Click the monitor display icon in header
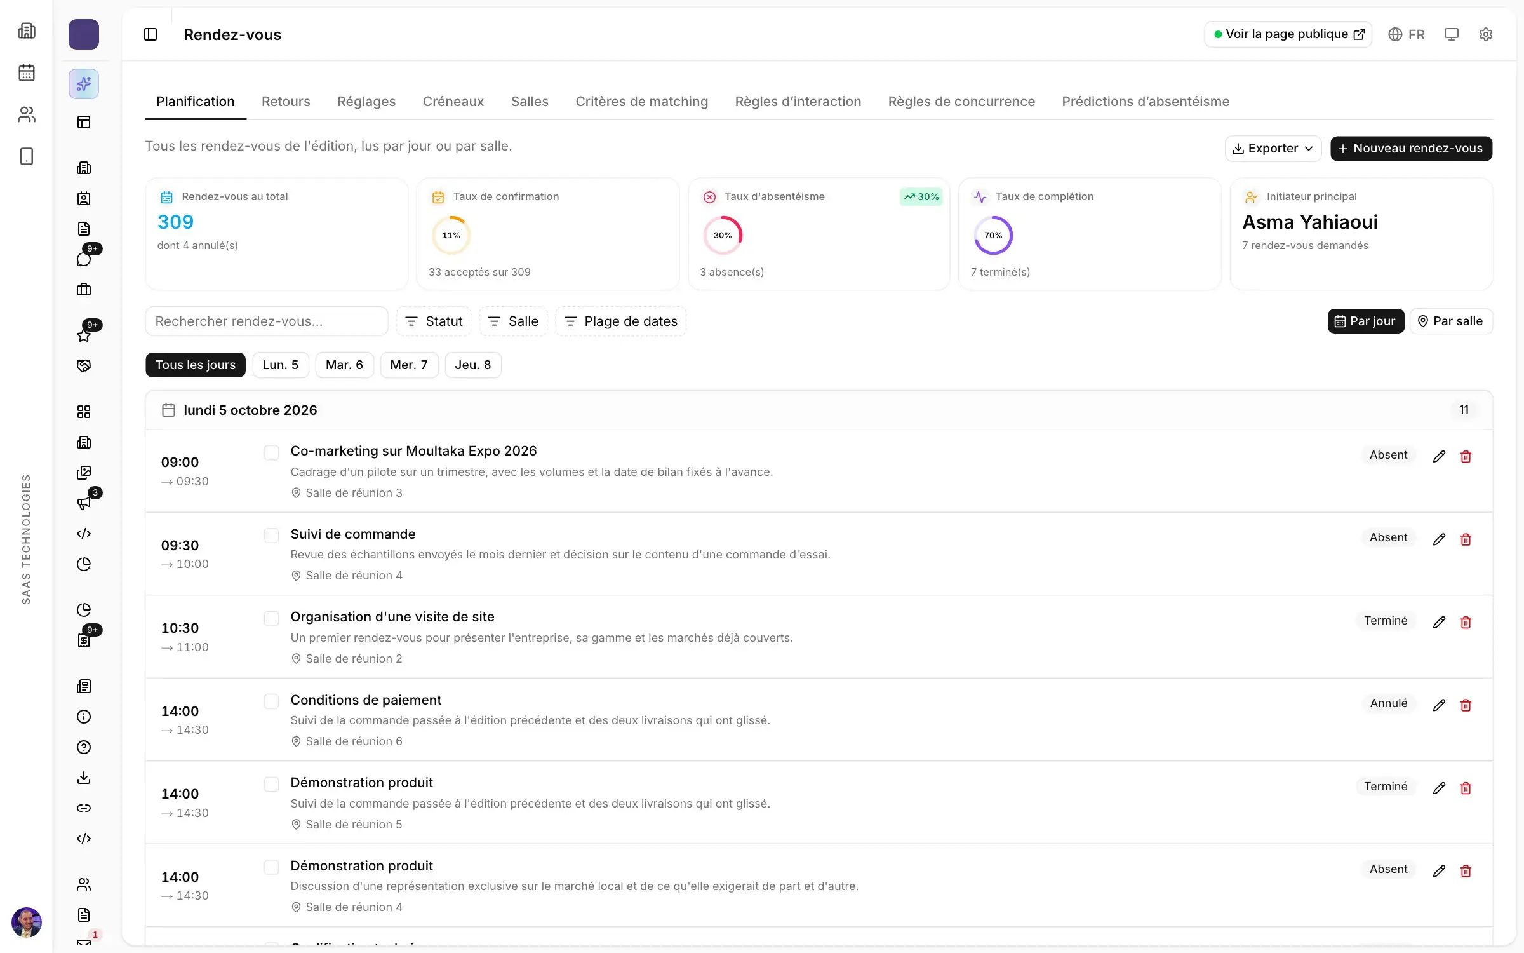The width and height of the screenshot is (1524, 953). pyautogui.click(x=1451, y=34)
